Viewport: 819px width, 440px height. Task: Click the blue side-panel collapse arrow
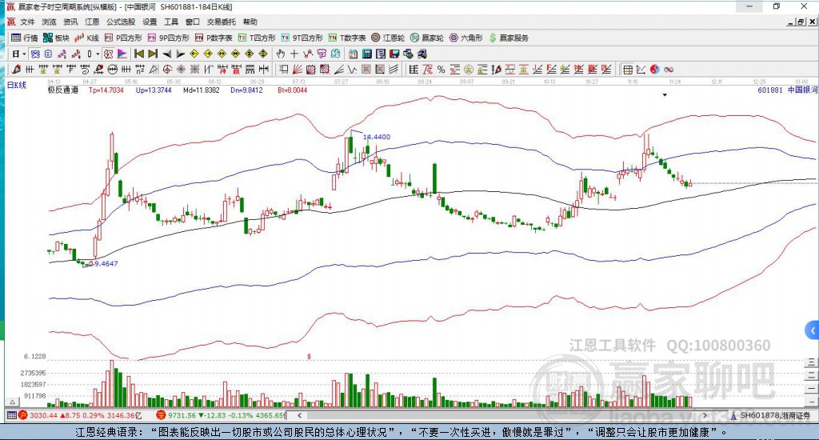pyautogui.click(x=813, y=330)
